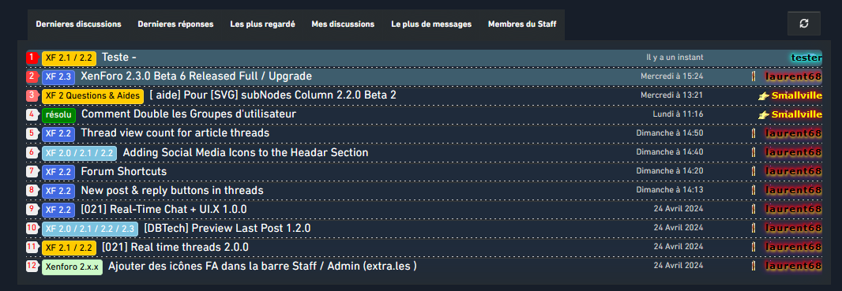Select the Xenforo 2.x.x prefix tag
The image size is (842, 291).
pyautogui.click(x=73, y=267)
